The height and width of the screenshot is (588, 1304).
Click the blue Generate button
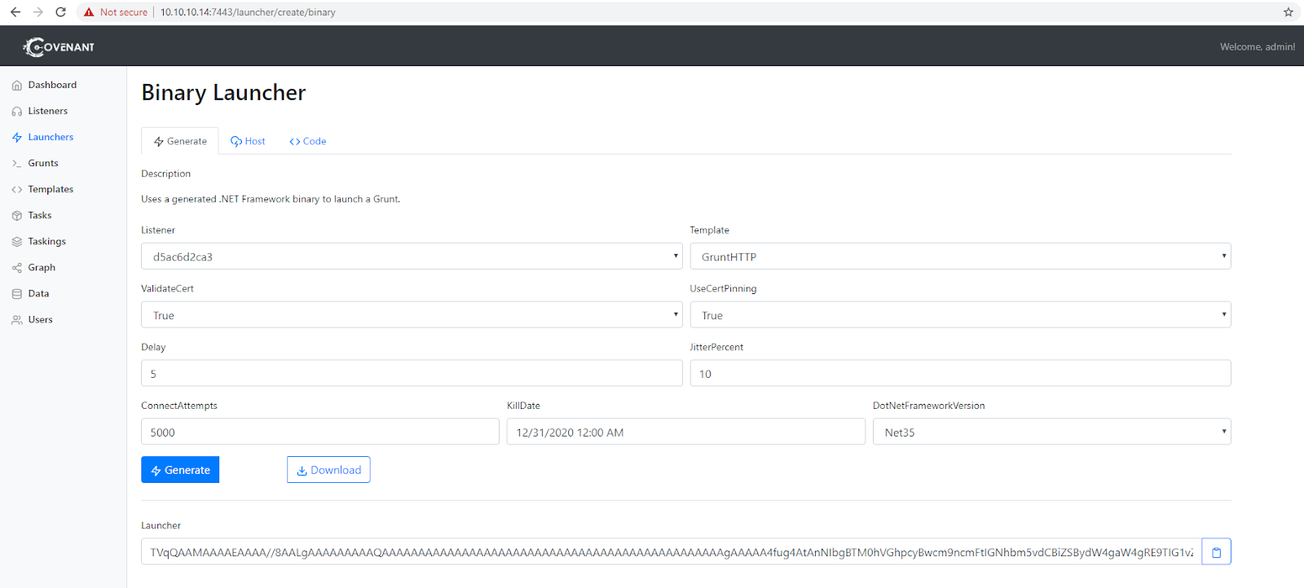(180, 470)
